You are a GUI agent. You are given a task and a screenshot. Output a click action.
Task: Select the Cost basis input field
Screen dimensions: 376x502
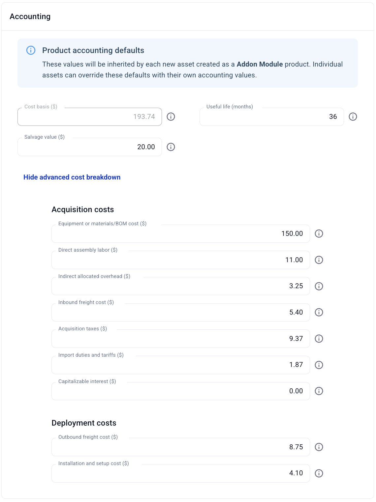coord(89,117)
